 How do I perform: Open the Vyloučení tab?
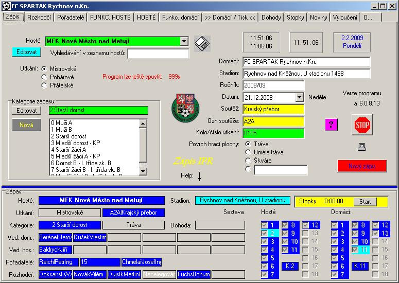(345, 17)
